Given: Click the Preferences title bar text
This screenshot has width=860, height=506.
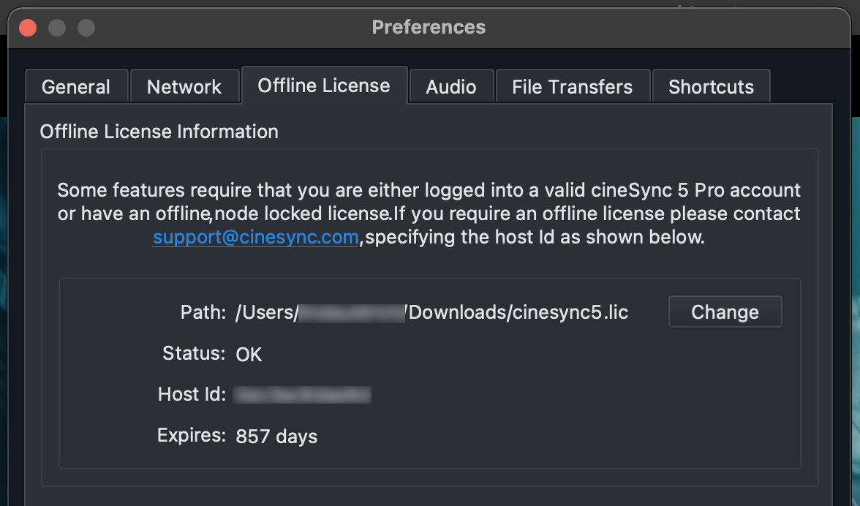Looking at the screenshot, I should click(429, 27).
